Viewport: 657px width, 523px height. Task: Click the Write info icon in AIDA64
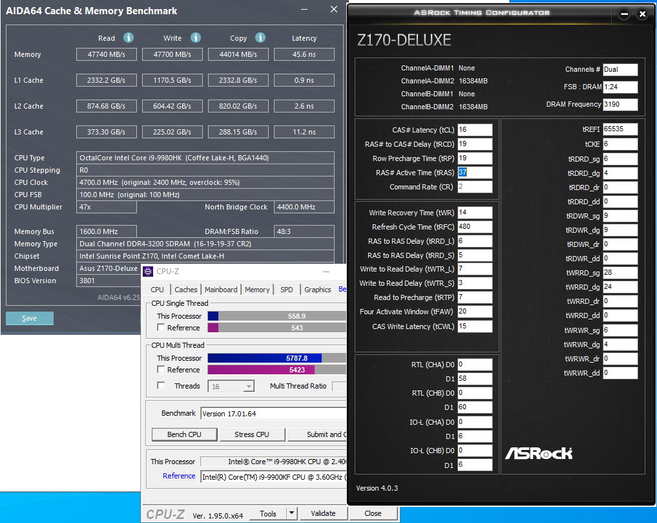[195, 37]
